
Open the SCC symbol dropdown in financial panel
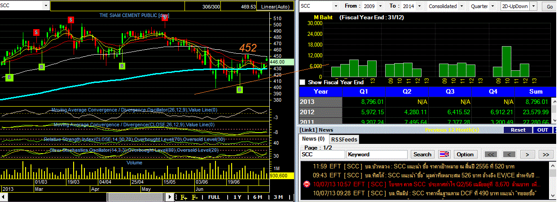tap(335, 6)
